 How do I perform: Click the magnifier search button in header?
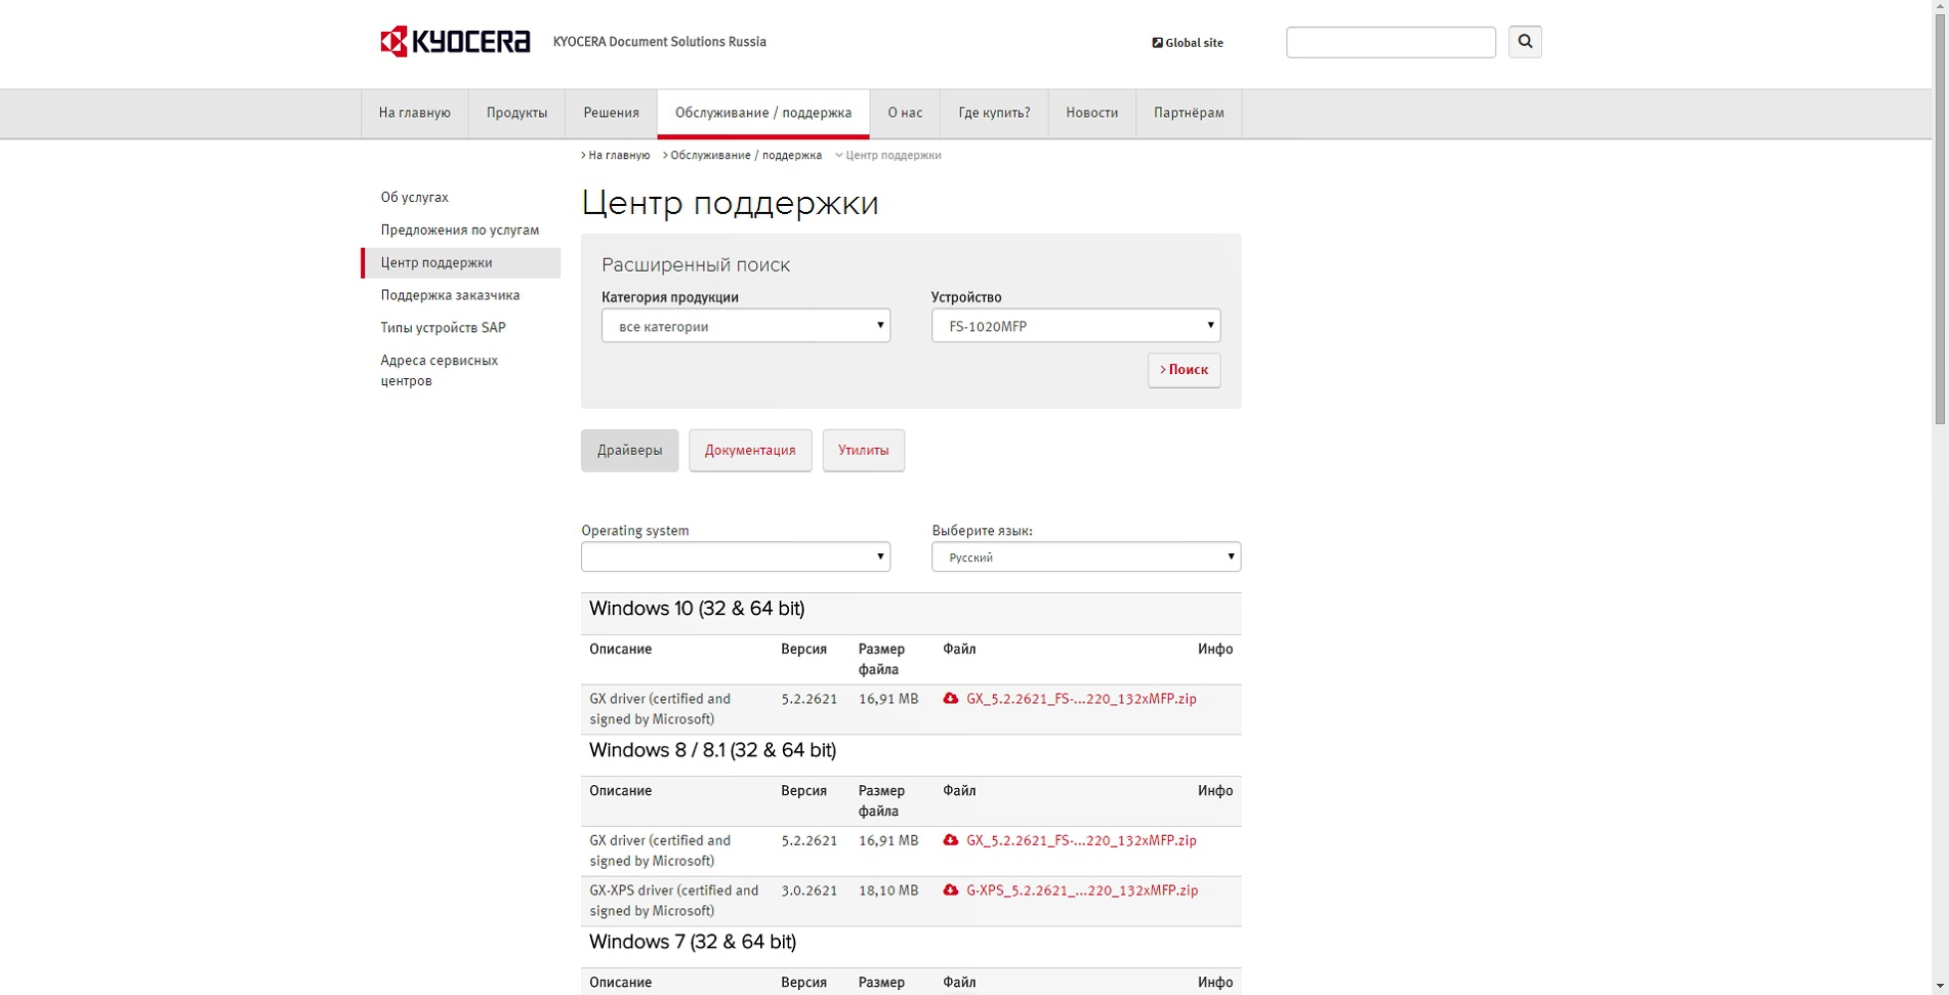[1524, 42]
